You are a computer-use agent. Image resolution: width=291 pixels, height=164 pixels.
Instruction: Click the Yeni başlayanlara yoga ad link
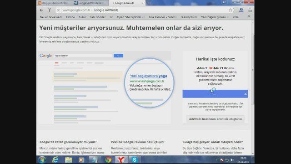(148, 76)
